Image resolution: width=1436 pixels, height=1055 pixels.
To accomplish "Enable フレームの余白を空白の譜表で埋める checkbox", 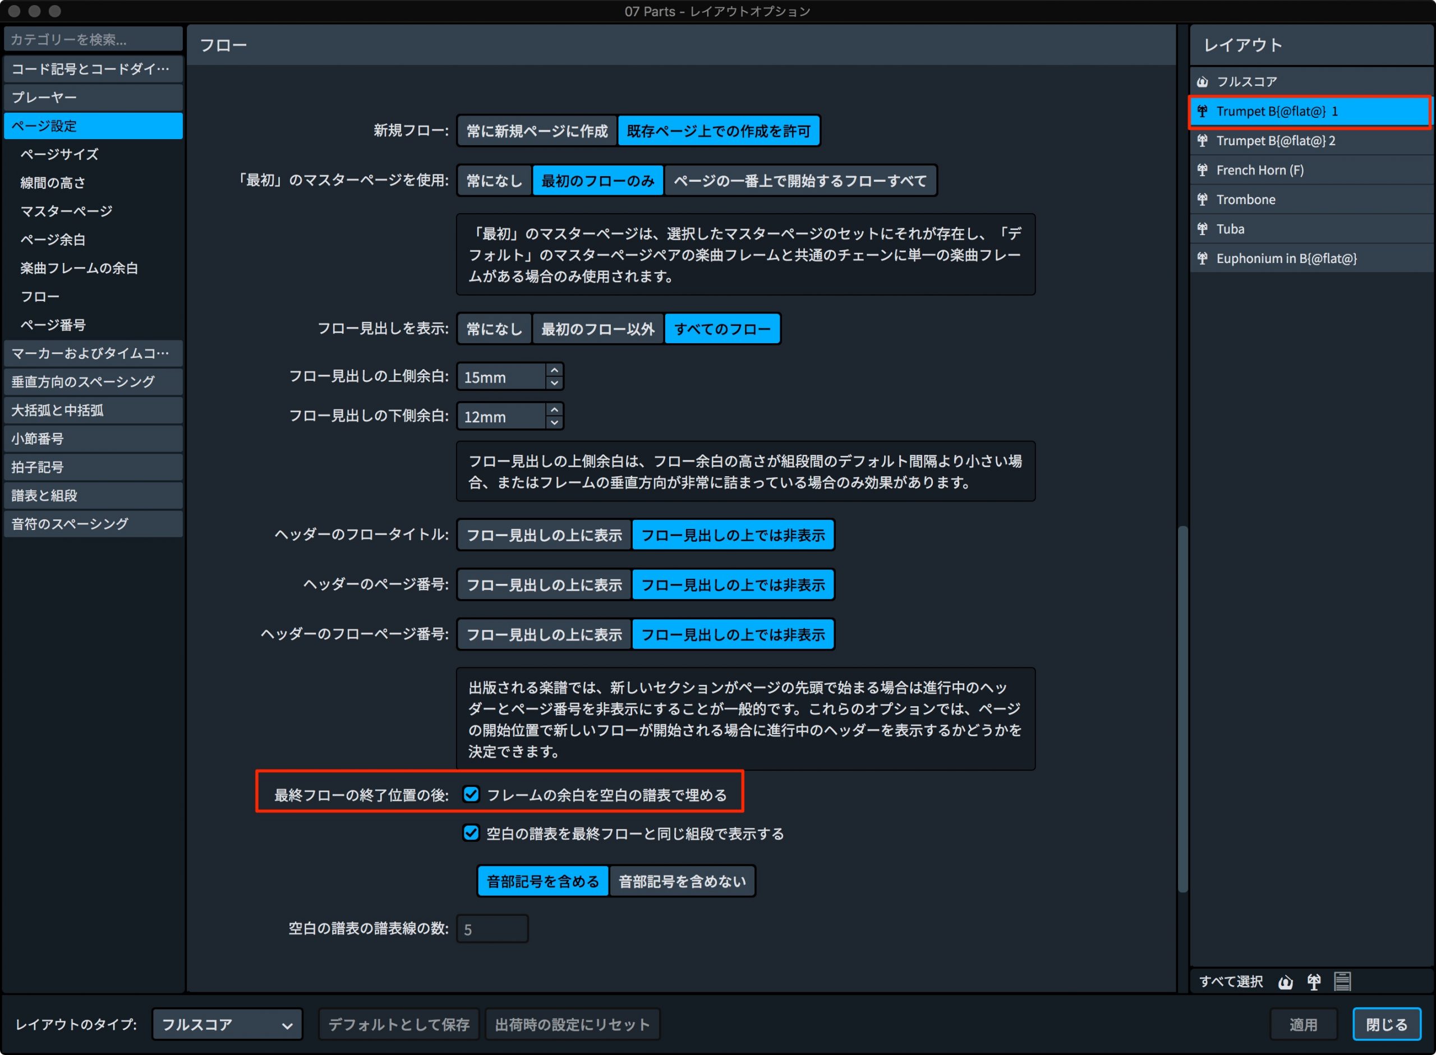I will [471, 794].
